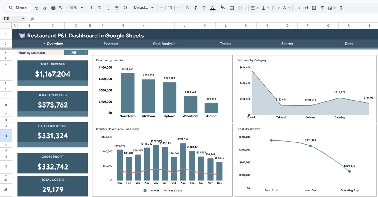The image size is (378, 197).
Task: Click the print icon
Action: (53, 8)
